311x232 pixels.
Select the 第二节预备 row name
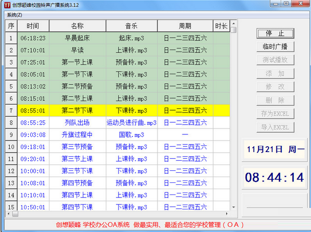[x=78, y=87]
